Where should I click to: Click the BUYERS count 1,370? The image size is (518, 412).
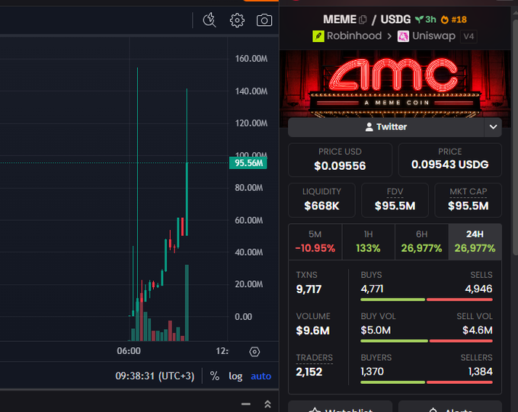pos(372,372)
